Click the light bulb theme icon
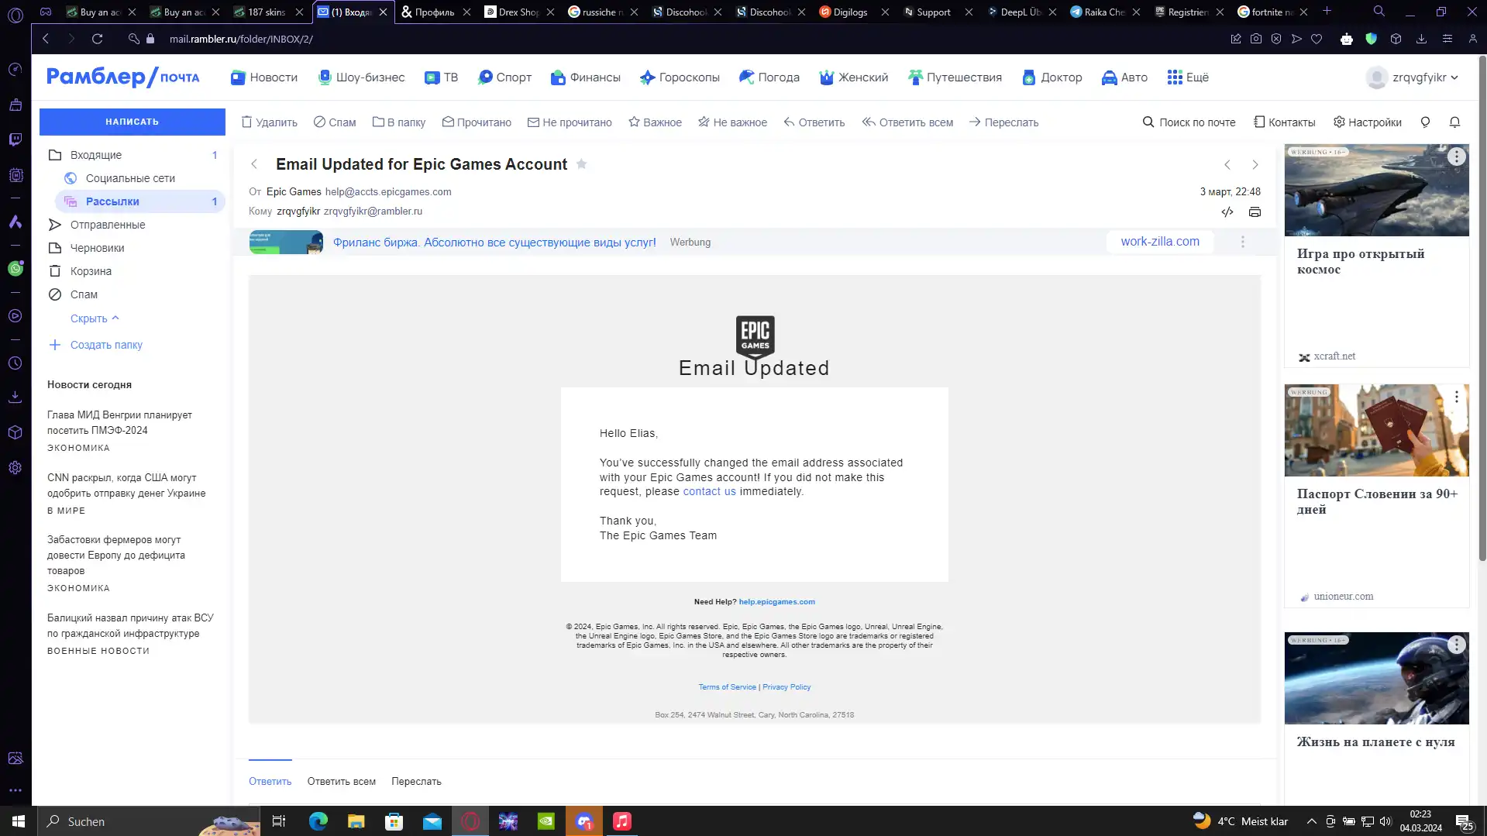The height and width of the screenshot is (836, 1487). coord(1425,122)
